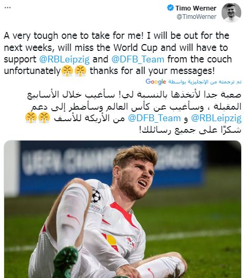Open @DFB_Team mention in the English tweet
Image resolution: width=248 pixels, height=278 pixels.
[138, 59]
